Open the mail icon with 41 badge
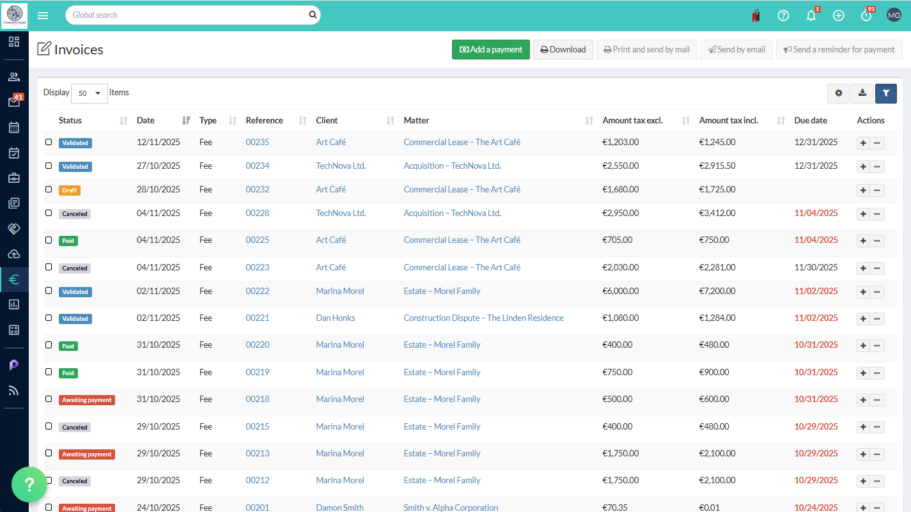Image resolution: width=911 pixels, height=512 pixels. 14,102
